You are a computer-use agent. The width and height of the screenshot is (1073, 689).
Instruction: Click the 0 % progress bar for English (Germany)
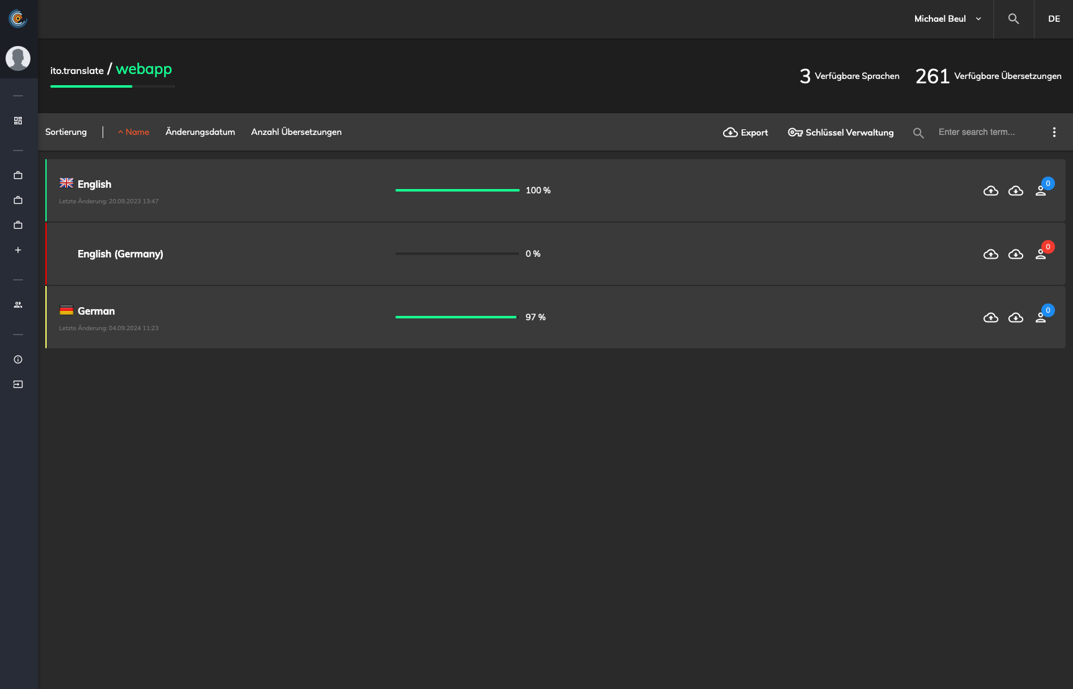coord(458,254)
